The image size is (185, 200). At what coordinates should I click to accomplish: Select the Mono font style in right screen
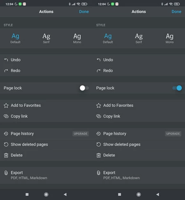tap(169, 38)
